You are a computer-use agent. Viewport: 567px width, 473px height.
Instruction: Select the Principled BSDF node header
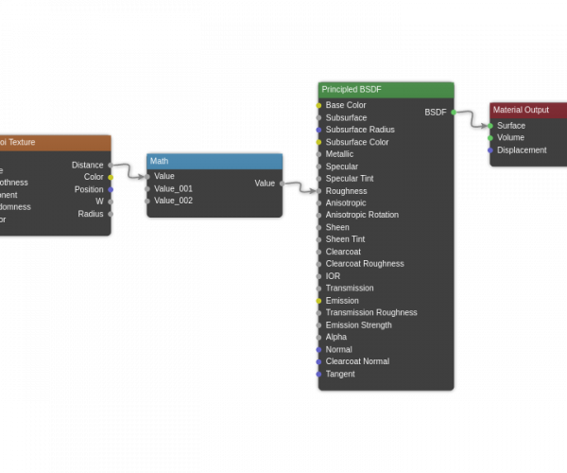click(386, 90)
